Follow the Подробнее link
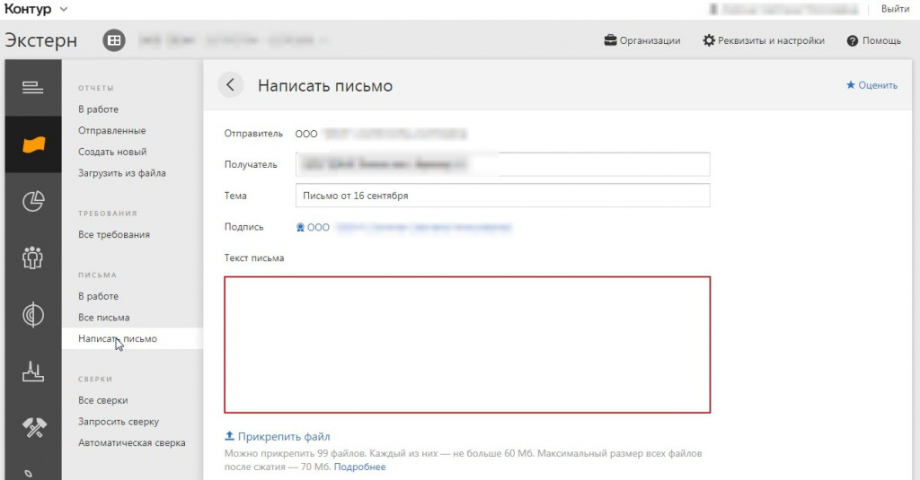This screenshot has height=480, width=920. coord(359,467)
